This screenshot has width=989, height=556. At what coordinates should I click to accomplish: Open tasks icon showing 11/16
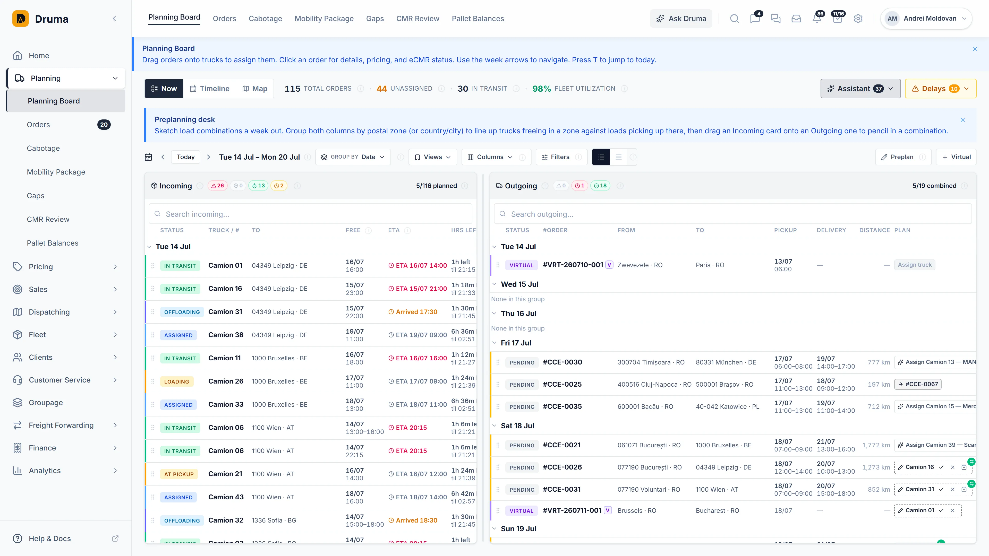838,19
